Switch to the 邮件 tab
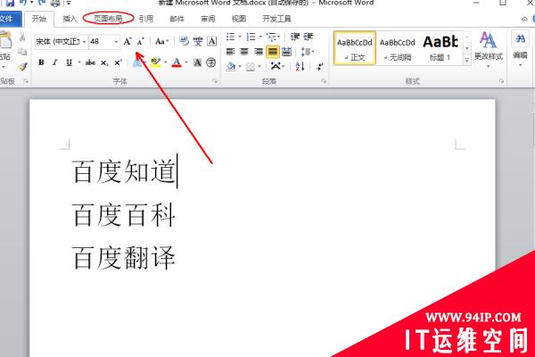Viewport: 535px width, 357px height. [x=177, y=19]
